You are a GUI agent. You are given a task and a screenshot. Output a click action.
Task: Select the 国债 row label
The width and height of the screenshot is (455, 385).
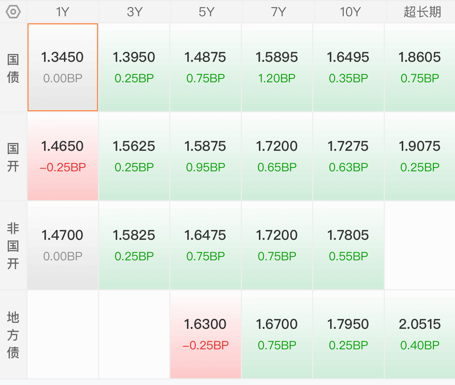click(13, 68)
